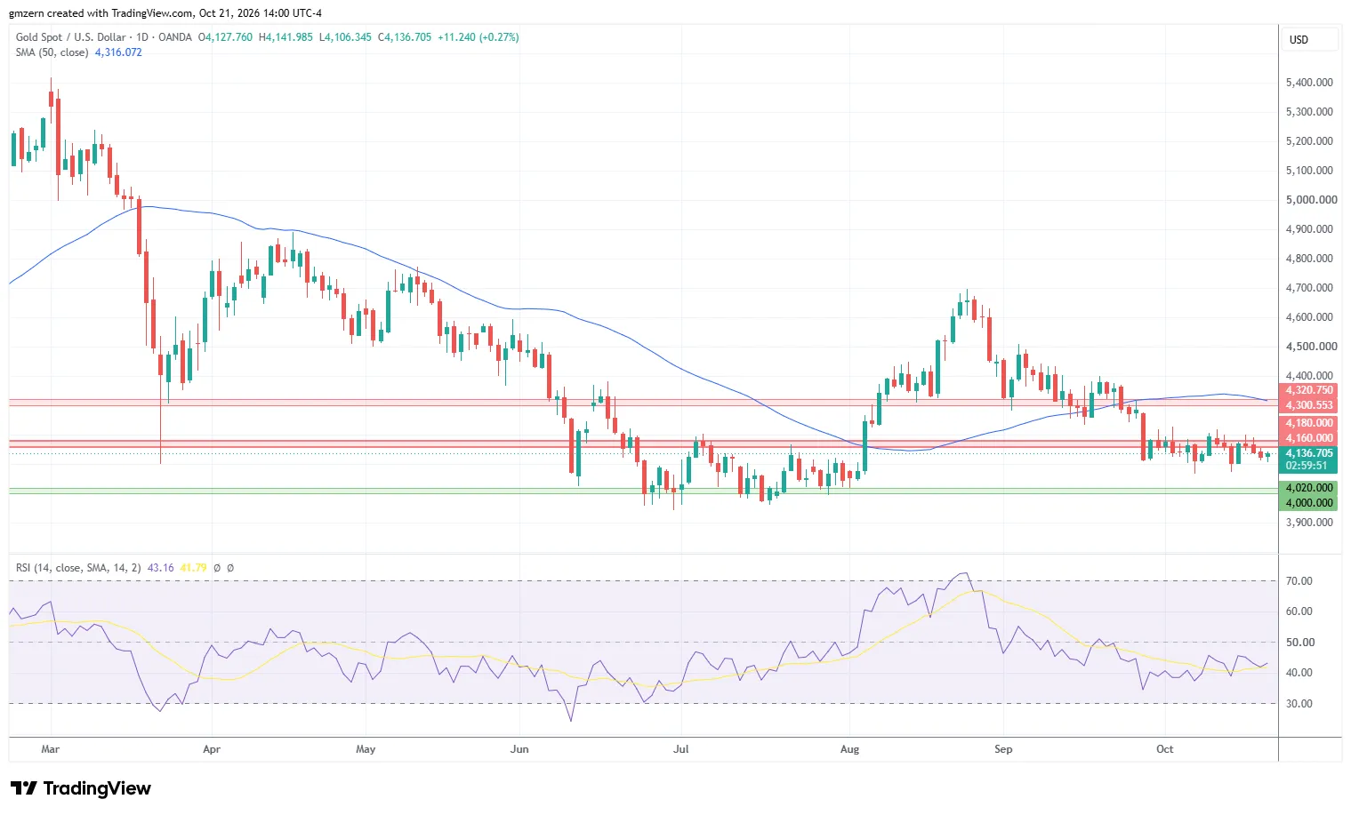1351x815 pixels.
Task: Click the Sep label on time axis
Action: tap(1003, 749)
